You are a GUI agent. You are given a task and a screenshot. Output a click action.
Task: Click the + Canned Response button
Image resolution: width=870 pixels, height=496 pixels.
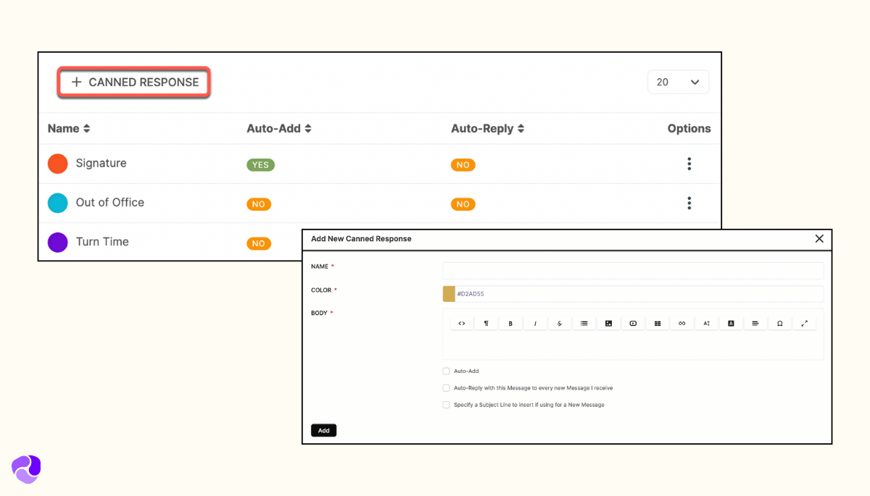pyautogui.click(x=134, y=83)
